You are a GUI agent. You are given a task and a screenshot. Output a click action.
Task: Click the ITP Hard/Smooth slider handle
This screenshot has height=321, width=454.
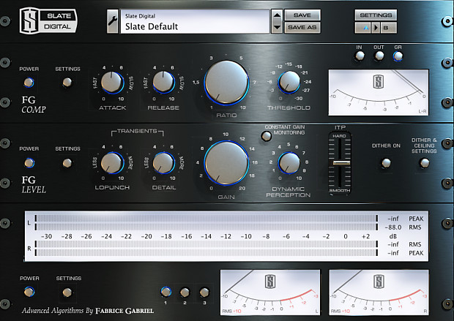pos(341,163)
